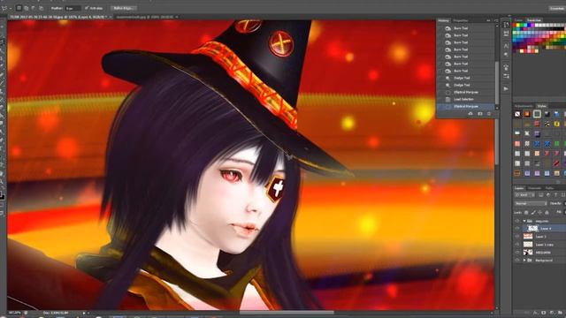Switch to the Paths panel tab

pos(549,188)
